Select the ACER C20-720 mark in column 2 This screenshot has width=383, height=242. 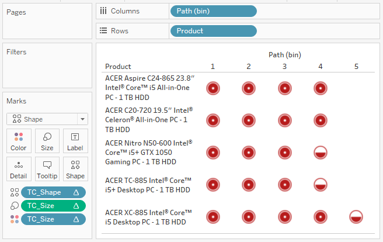(249, 120)
